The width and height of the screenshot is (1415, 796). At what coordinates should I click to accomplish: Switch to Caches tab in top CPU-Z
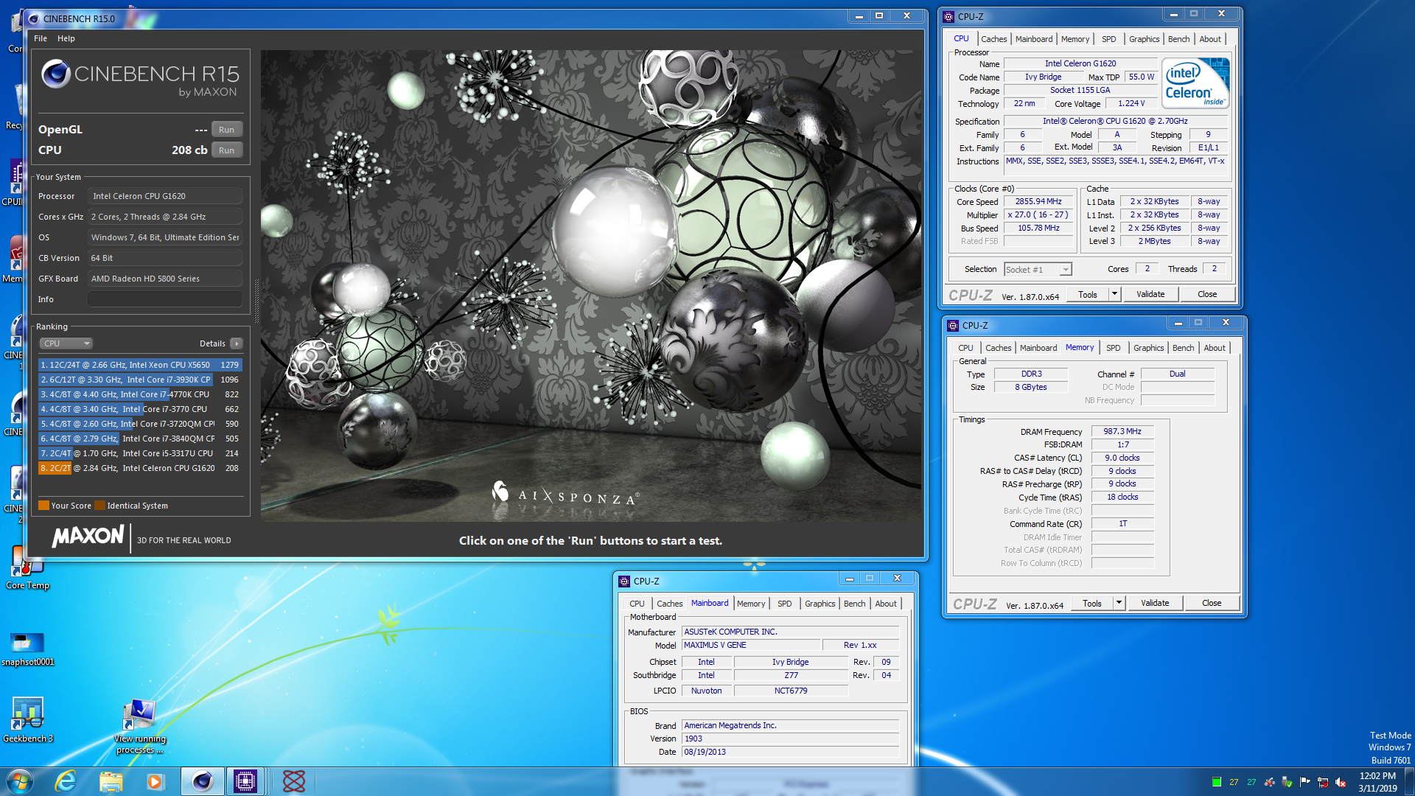point(993,39)
